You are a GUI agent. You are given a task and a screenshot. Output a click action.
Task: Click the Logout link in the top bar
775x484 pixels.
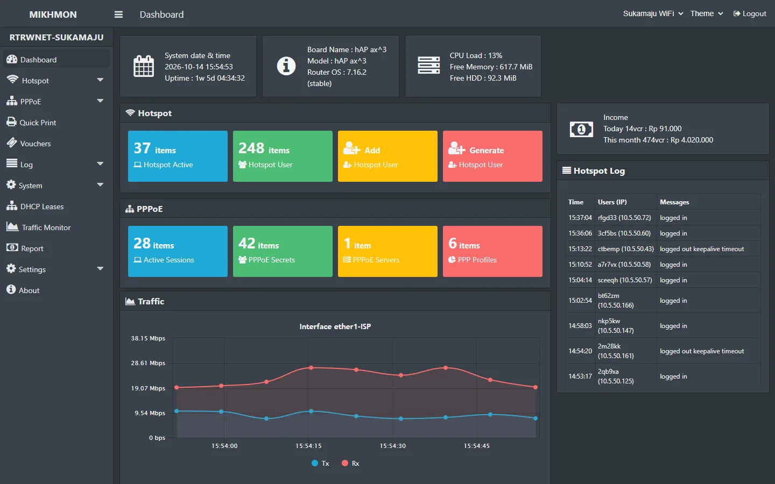tap(750, 13)
